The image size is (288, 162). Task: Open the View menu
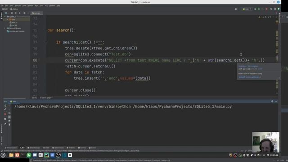(x=11, y=6)
